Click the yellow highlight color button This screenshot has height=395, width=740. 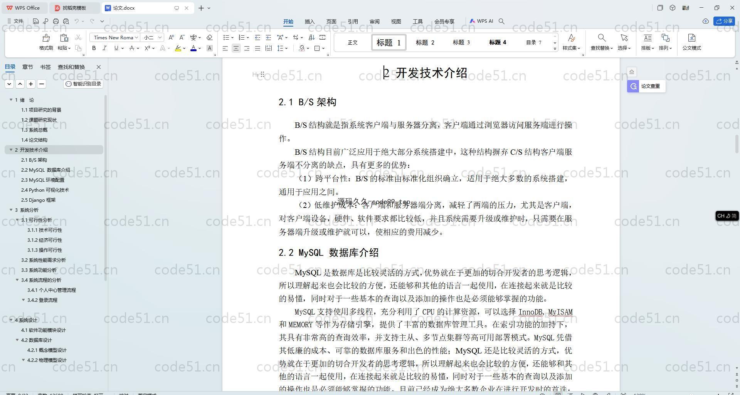pos(178,48)
